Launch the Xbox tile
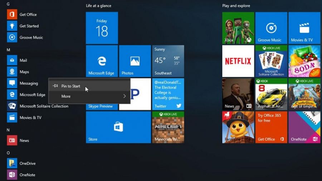The height and width of the screenshot is (181, 322). click(238, 28)
